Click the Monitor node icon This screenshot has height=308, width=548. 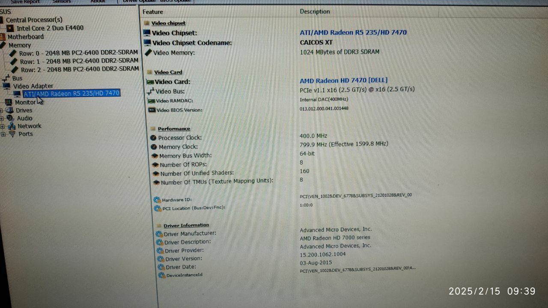pyautogui.click(x=9, y=102)
